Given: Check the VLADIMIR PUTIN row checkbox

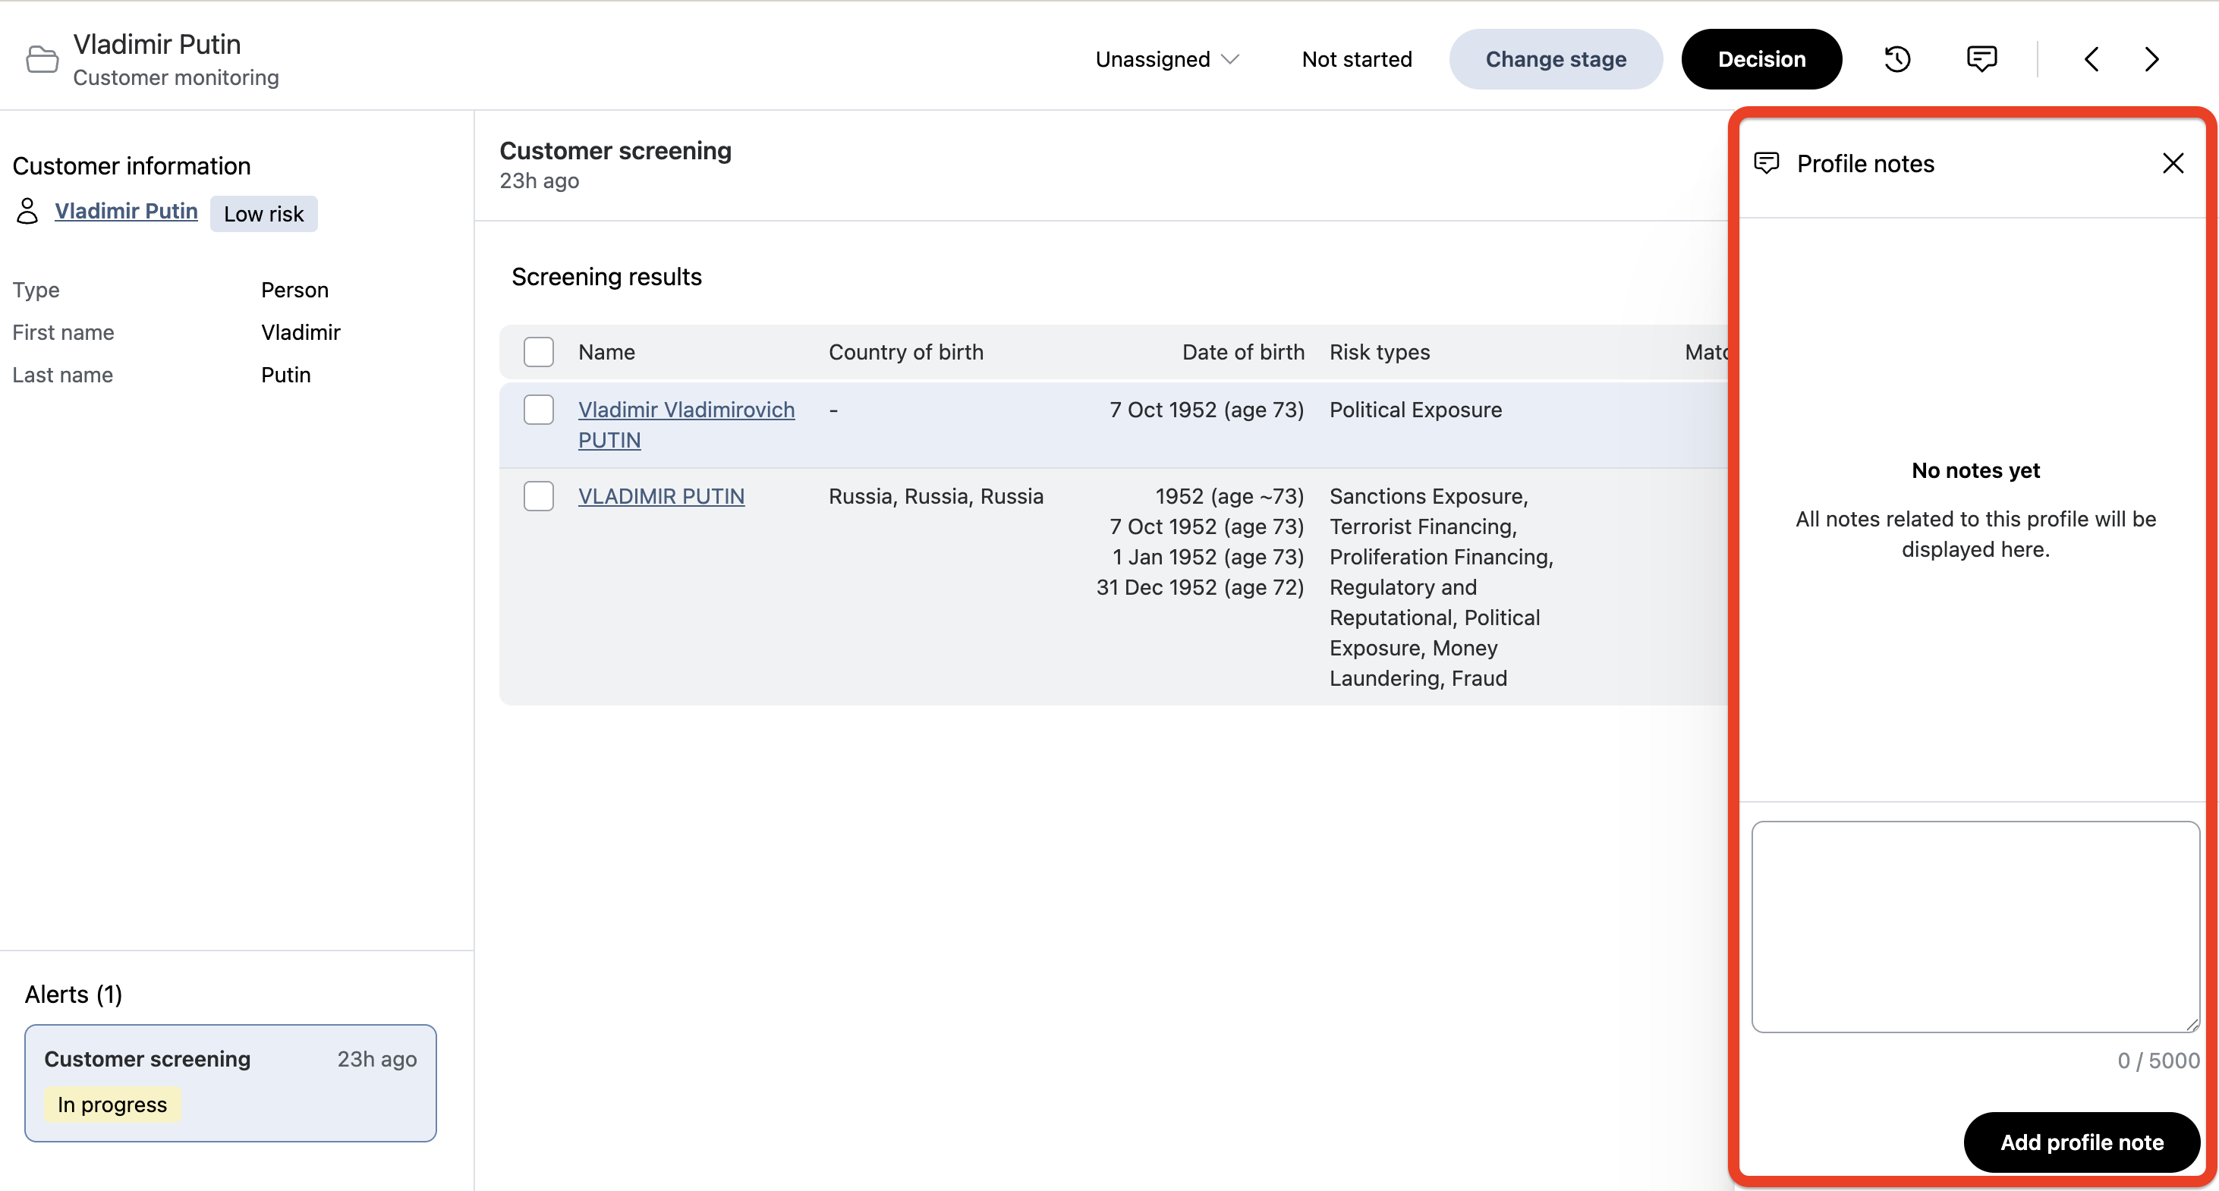Looking at the screenshot, I should (538, 496).
